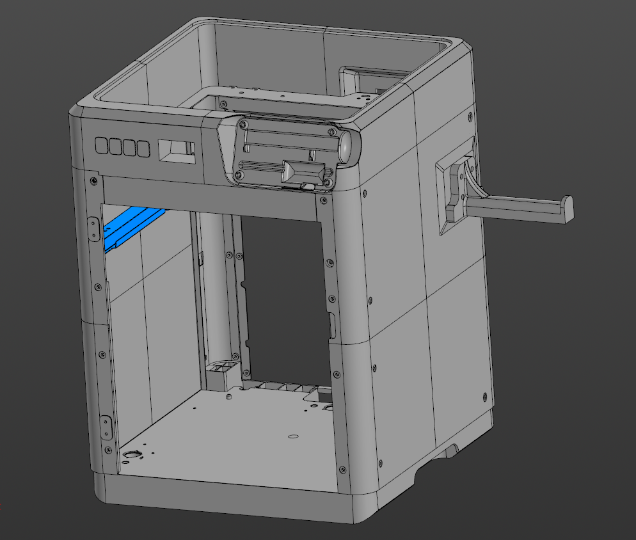Image resolution: width=636 pixels, height=540 pixels.
Task: Click the upper oval bracket on left frame
Action: (x=93, y=229)
